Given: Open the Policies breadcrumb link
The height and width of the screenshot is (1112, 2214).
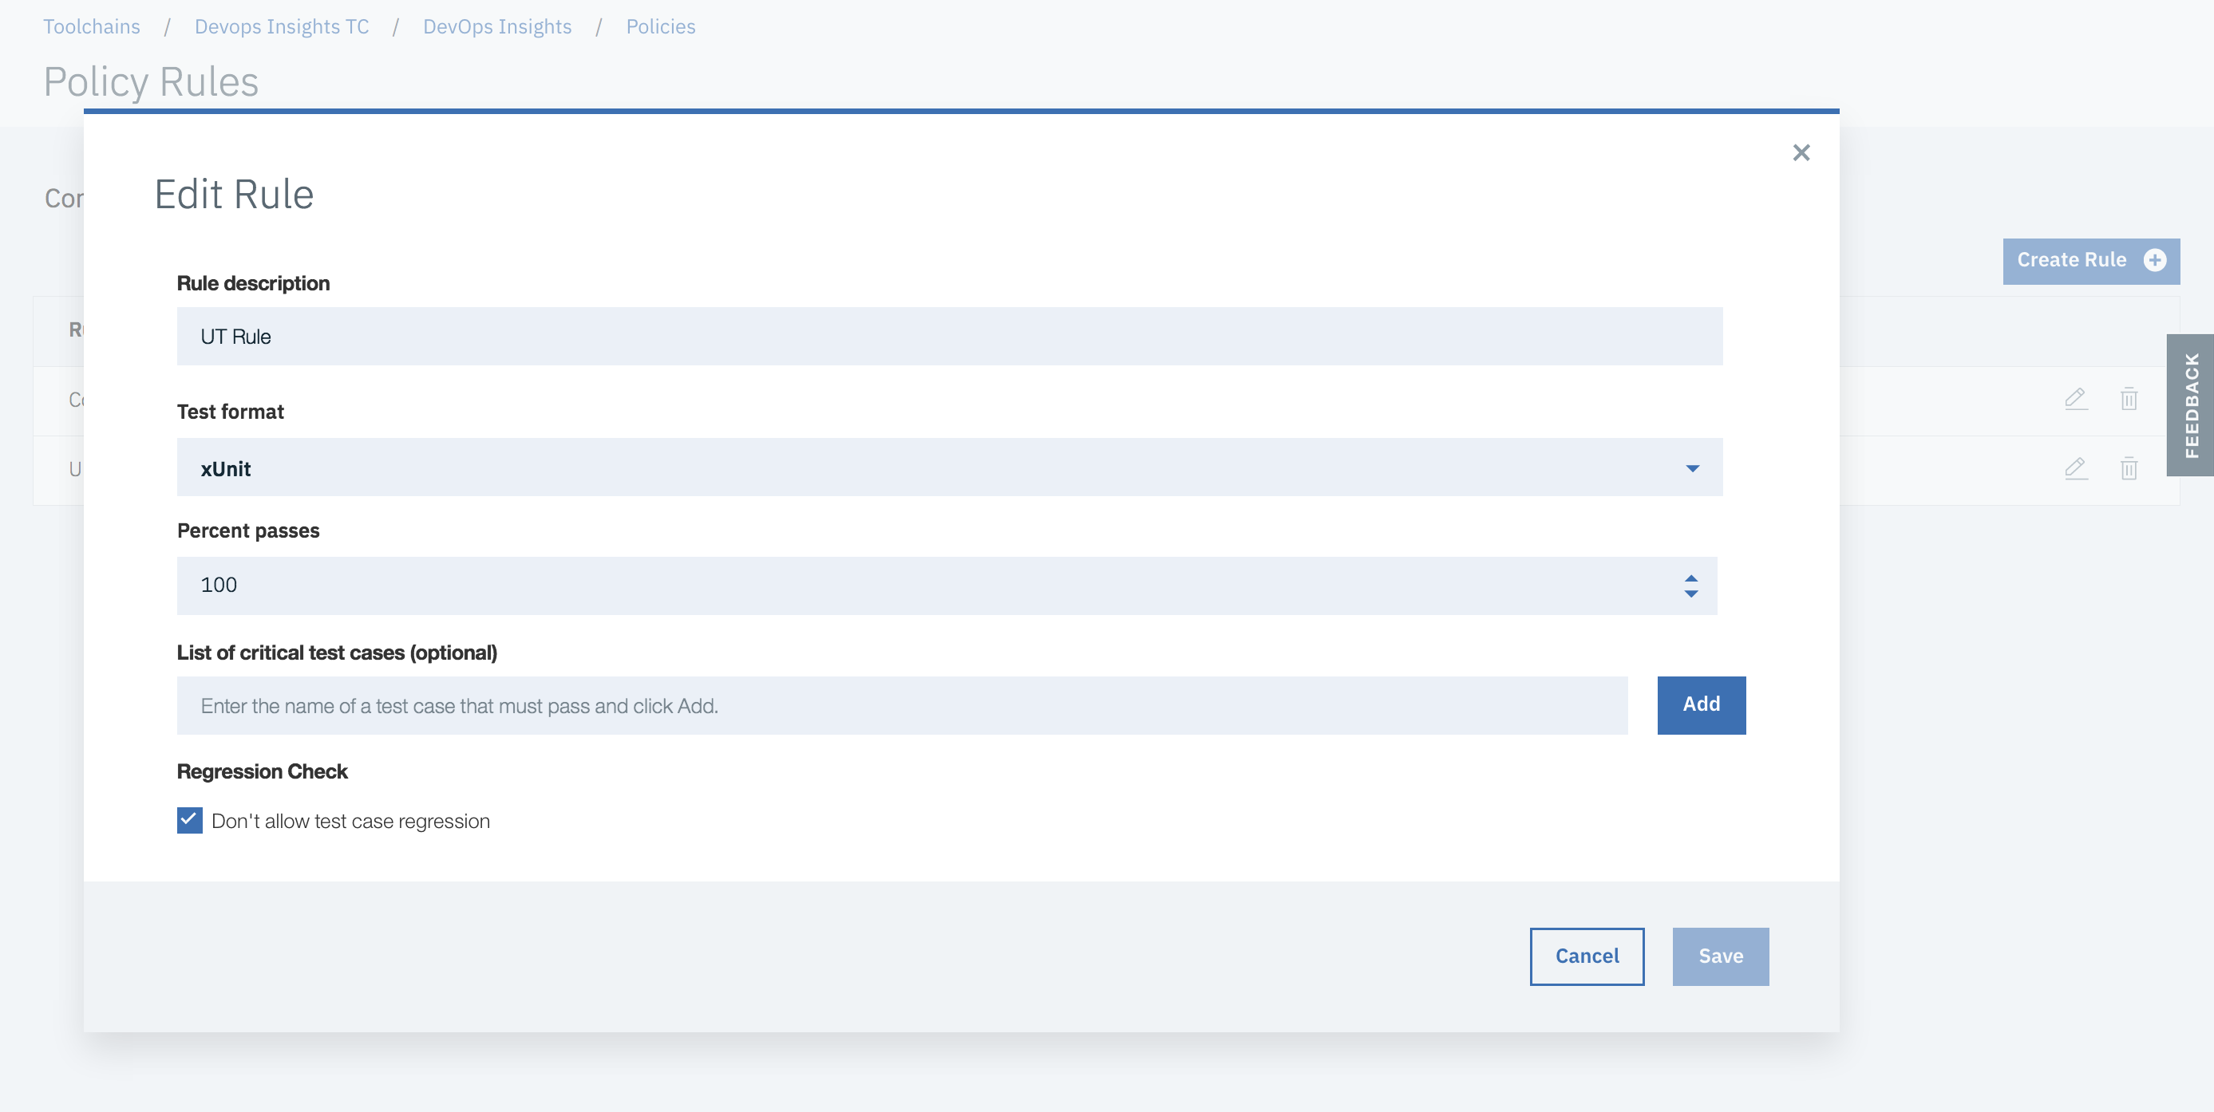Looking at the screenshot, I should 660,26.
